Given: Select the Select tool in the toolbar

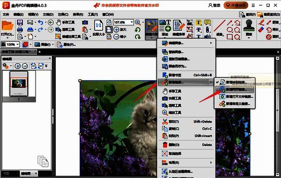Looking at the screenshot, I should [x=65, y=29].
